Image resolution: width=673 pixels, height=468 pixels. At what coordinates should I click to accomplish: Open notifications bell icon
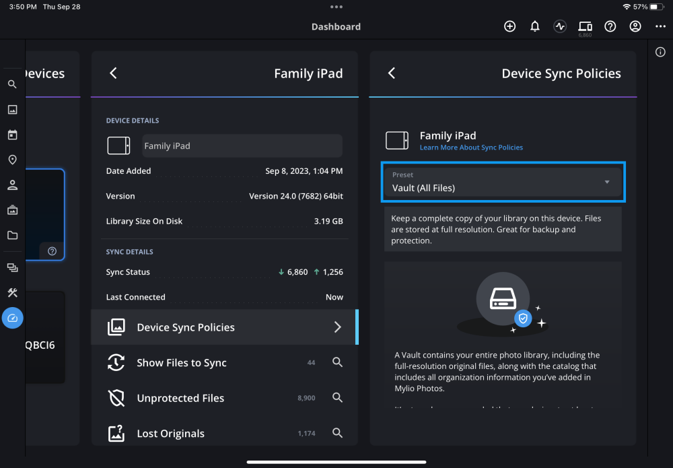pos(535,26)
